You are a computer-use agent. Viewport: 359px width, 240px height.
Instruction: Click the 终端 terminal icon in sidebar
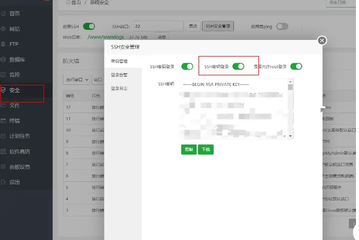point(3,121)
